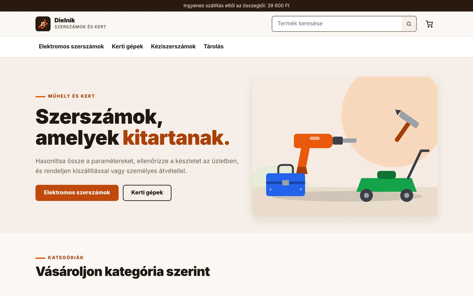Click the hero illustration of tools
The height and width of the screenshot is (296, 473).
[x=345, y=146]
